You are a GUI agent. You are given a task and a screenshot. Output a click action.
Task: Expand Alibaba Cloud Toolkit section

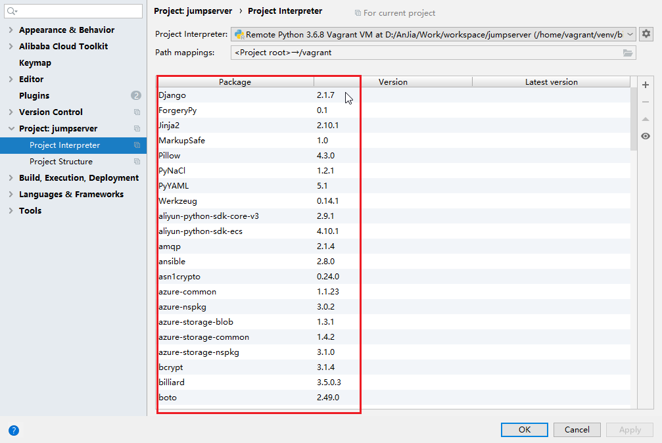point(11,47)
